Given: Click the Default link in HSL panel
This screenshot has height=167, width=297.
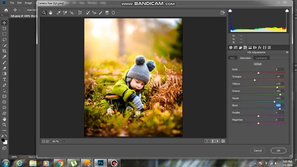Looking at the screenshot, I should (x=258, y=64).
